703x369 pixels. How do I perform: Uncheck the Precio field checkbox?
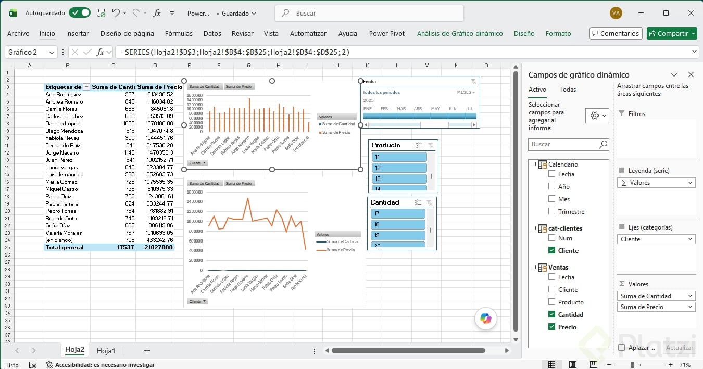coord(551,327)
